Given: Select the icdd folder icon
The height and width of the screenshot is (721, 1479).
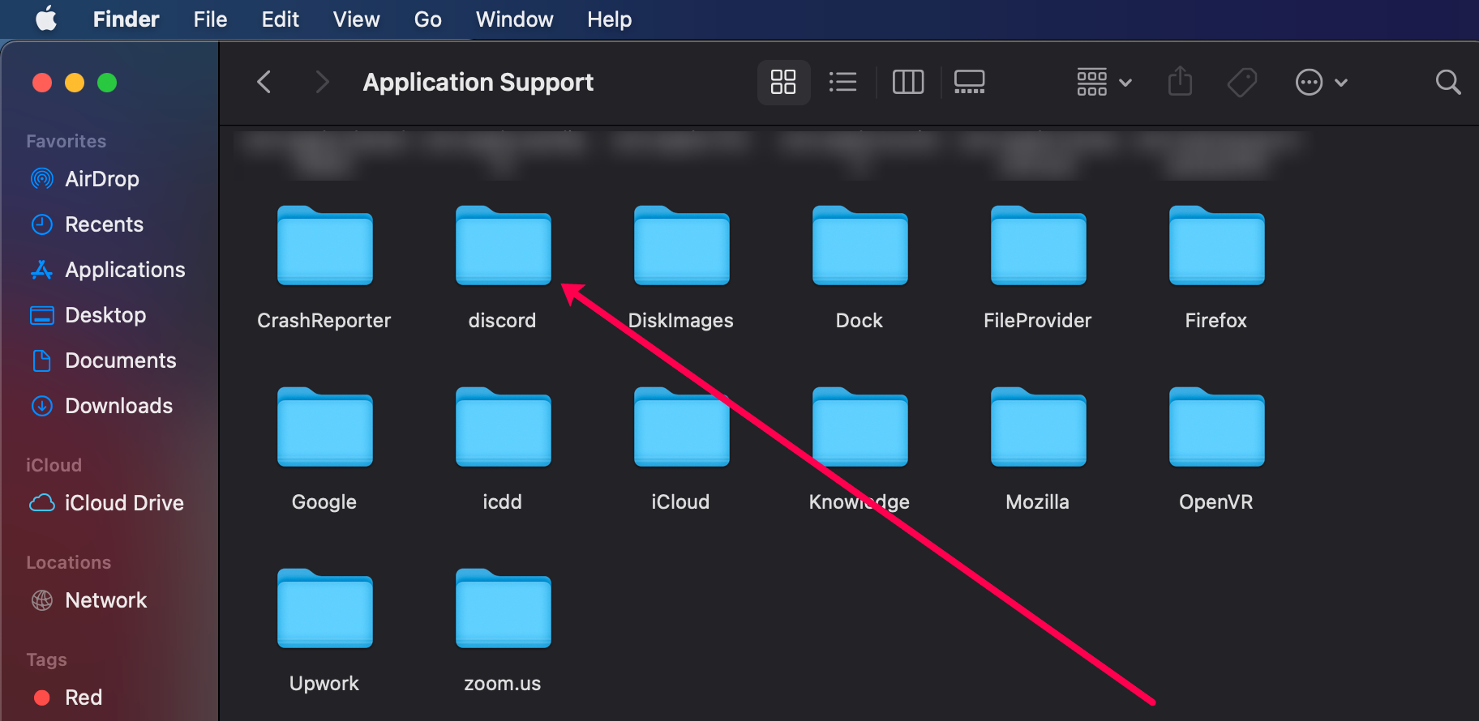Looking at the screenshot, I should [x=504, y=427].
